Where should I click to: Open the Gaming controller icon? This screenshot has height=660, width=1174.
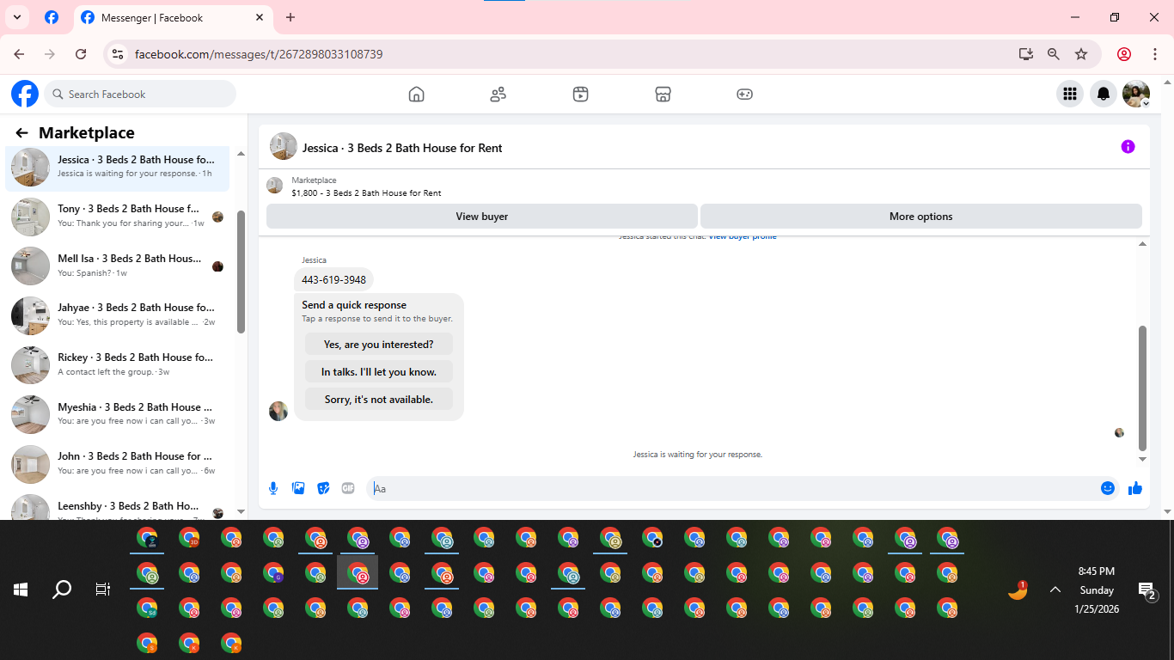pyautogui.click(x=745, y=95)
